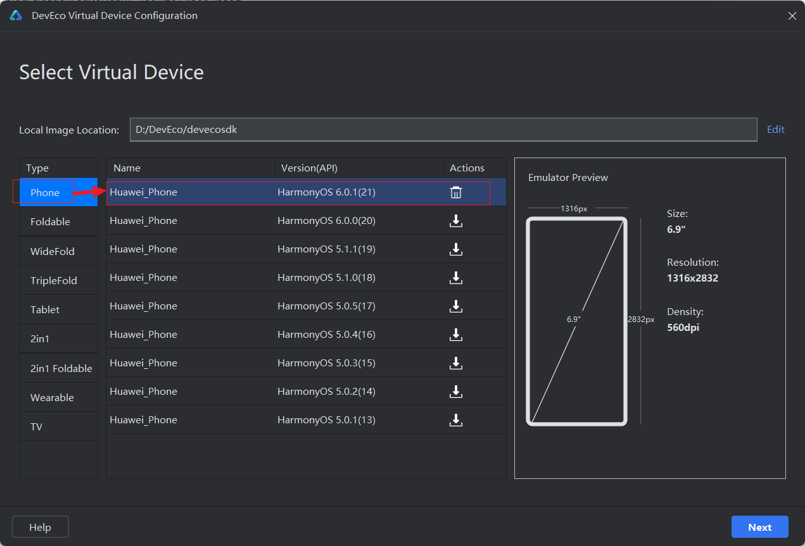Click the HarmonyOS 5.1.1(19) version cell
This screenshot has height=546, width=805.
[x=326, y=249]
